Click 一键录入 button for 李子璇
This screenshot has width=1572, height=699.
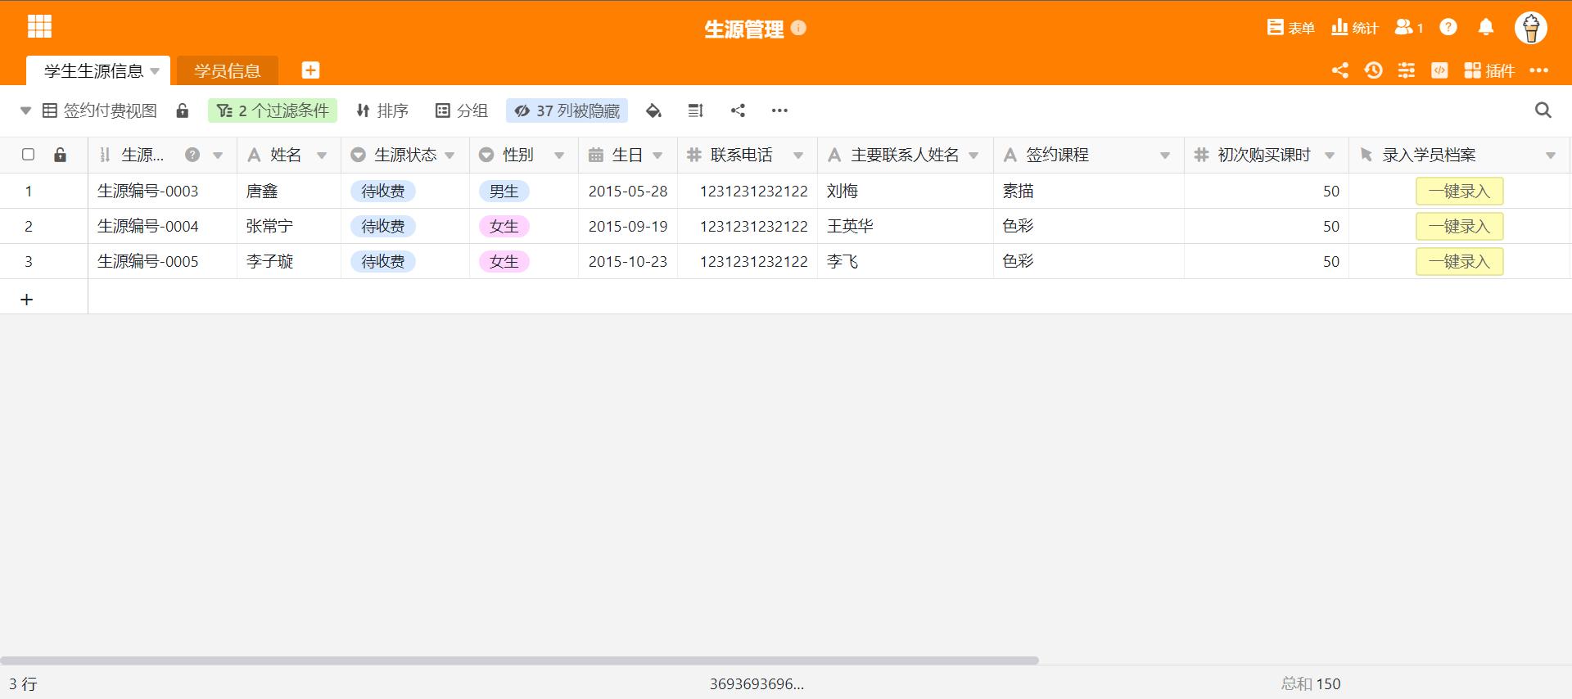1459,262
